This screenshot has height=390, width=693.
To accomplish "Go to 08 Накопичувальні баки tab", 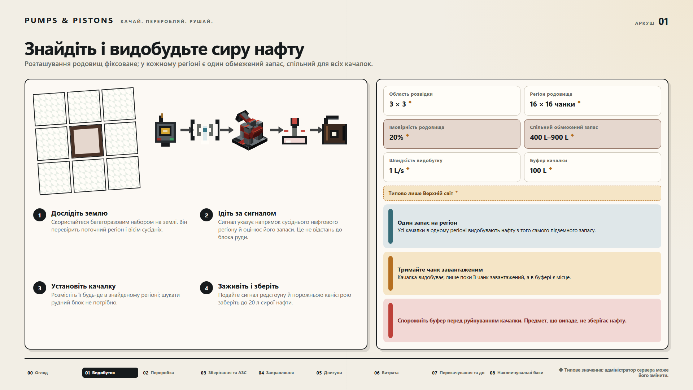I will pyautogui.click(x=515, y=373).
